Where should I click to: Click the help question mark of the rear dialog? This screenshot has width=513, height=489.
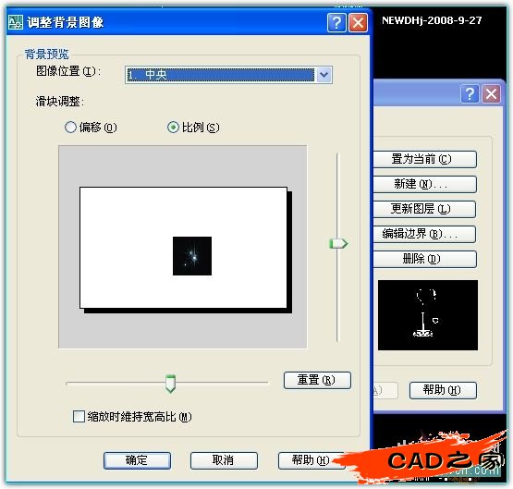pos(470,94)
